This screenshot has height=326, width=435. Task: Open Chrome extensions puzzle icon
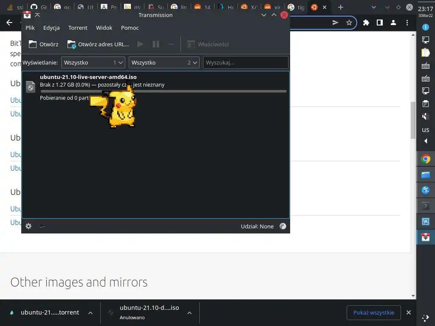point(366,23)
